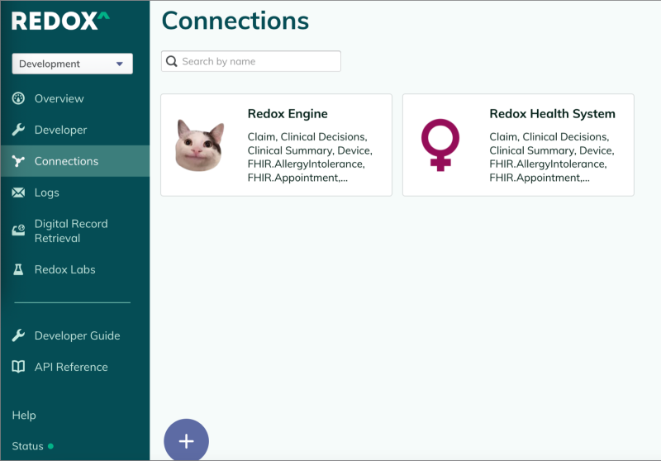Click the REDOX logo
661x461 pixels.
[x=60, y=21]
